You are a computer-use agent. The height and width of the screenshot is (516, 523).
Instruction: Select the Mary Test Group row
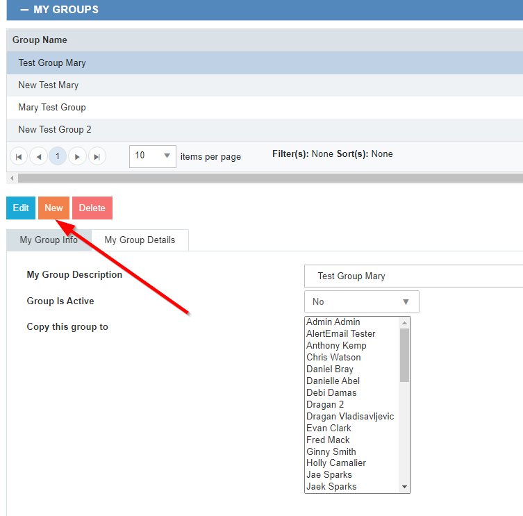point(265,108)
